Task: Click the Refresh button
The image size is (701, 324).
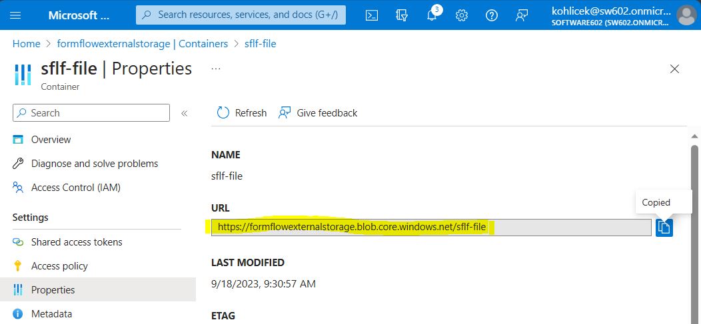Action: (242, 113)
